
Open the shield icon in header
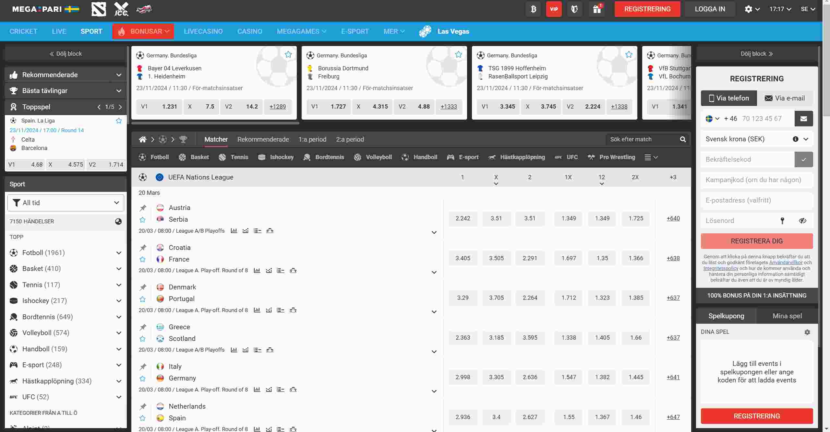pos(574,9)
